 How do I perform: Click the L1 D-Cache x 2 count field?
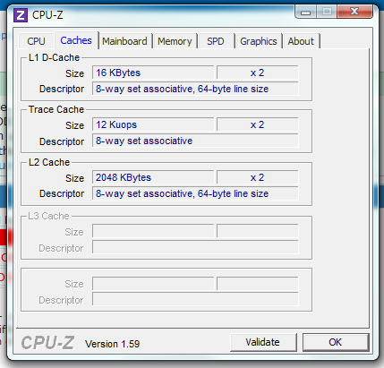257,73
